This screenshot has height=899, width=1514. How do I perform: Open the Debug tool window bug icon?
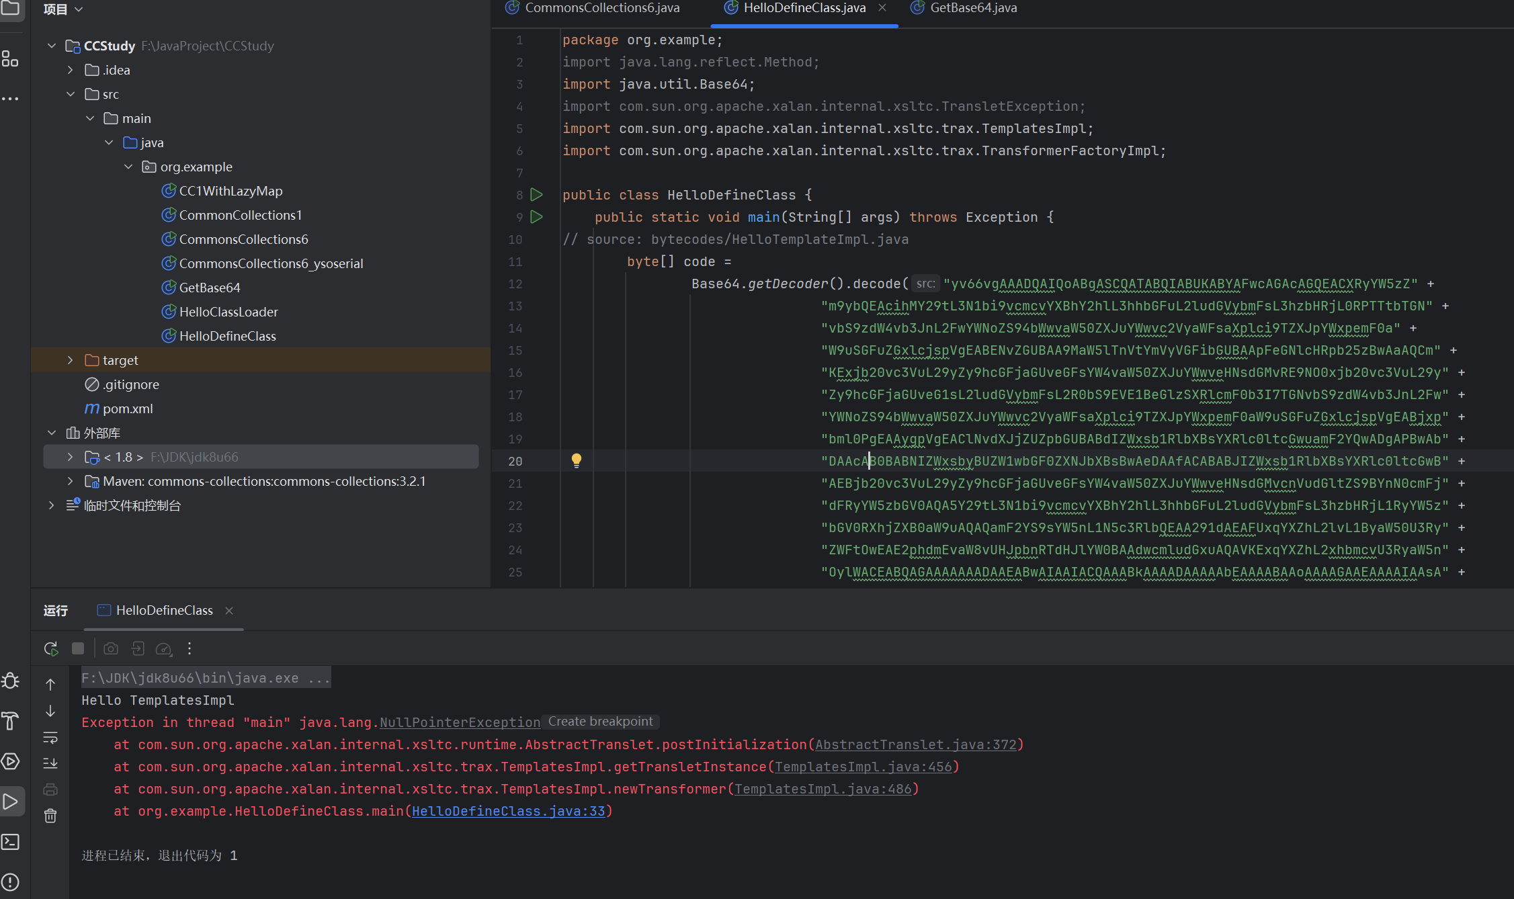pos(11,681)
